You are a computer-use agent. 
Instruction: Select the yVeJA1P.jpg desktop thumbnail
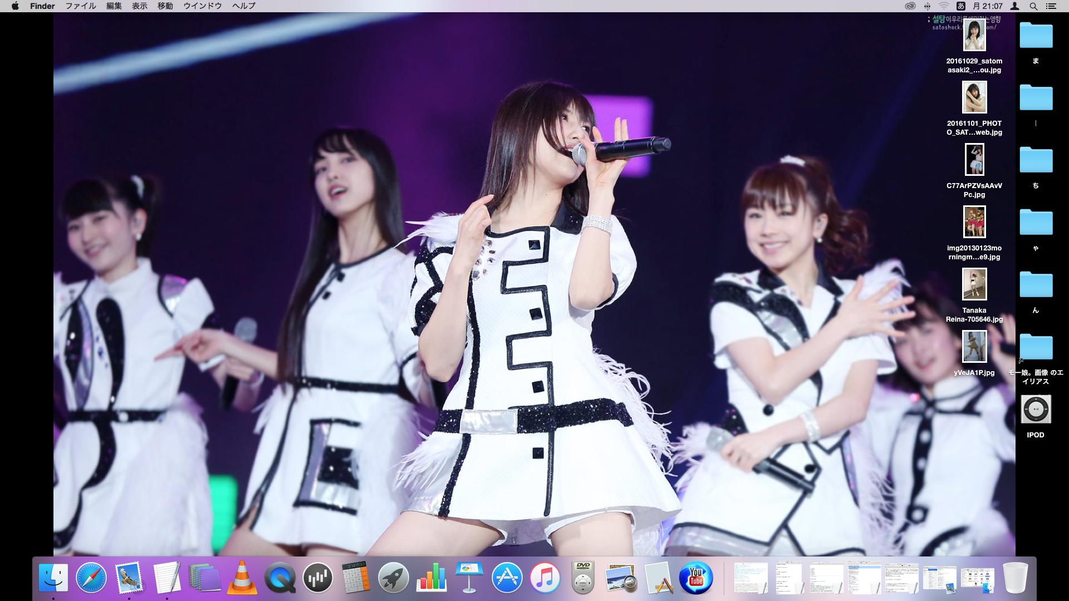tap(974, 347)
